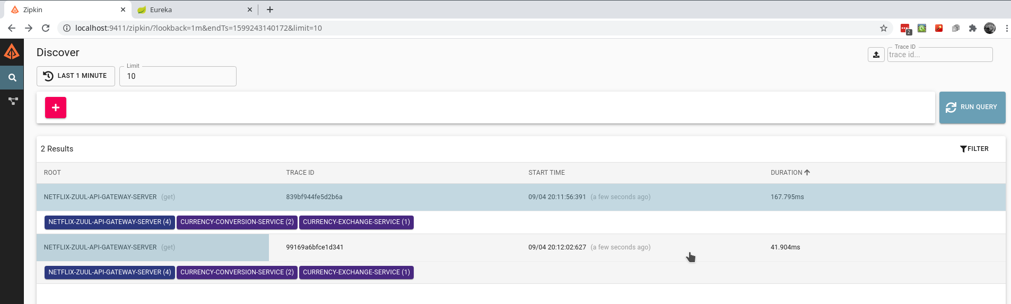The height and width of the screenshot is (304, 1011).
Task: Click start time 09/04 20:12:02:627
Action: coord(557,247)
